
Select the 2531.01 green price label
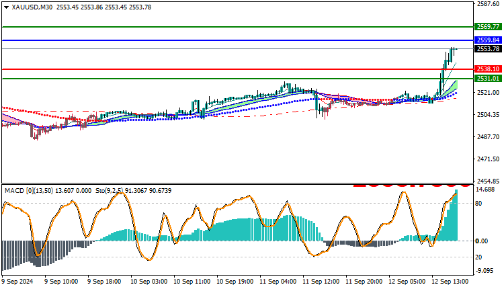tap(488, 79)
